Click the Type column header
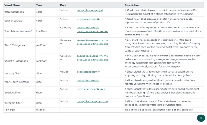Image resolution: width=207 pixels, height=125 pixels. [39, 5]
